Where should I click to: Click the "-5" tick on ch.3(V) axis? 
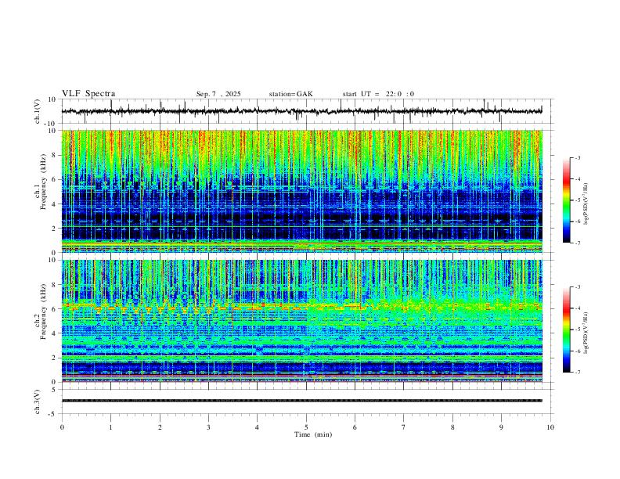(52, 414)
